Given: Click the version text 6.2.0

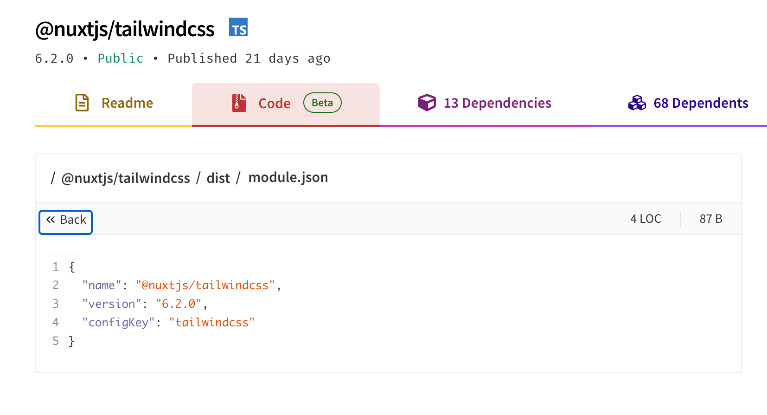Looking at the screenshot, I should [54, 58].
